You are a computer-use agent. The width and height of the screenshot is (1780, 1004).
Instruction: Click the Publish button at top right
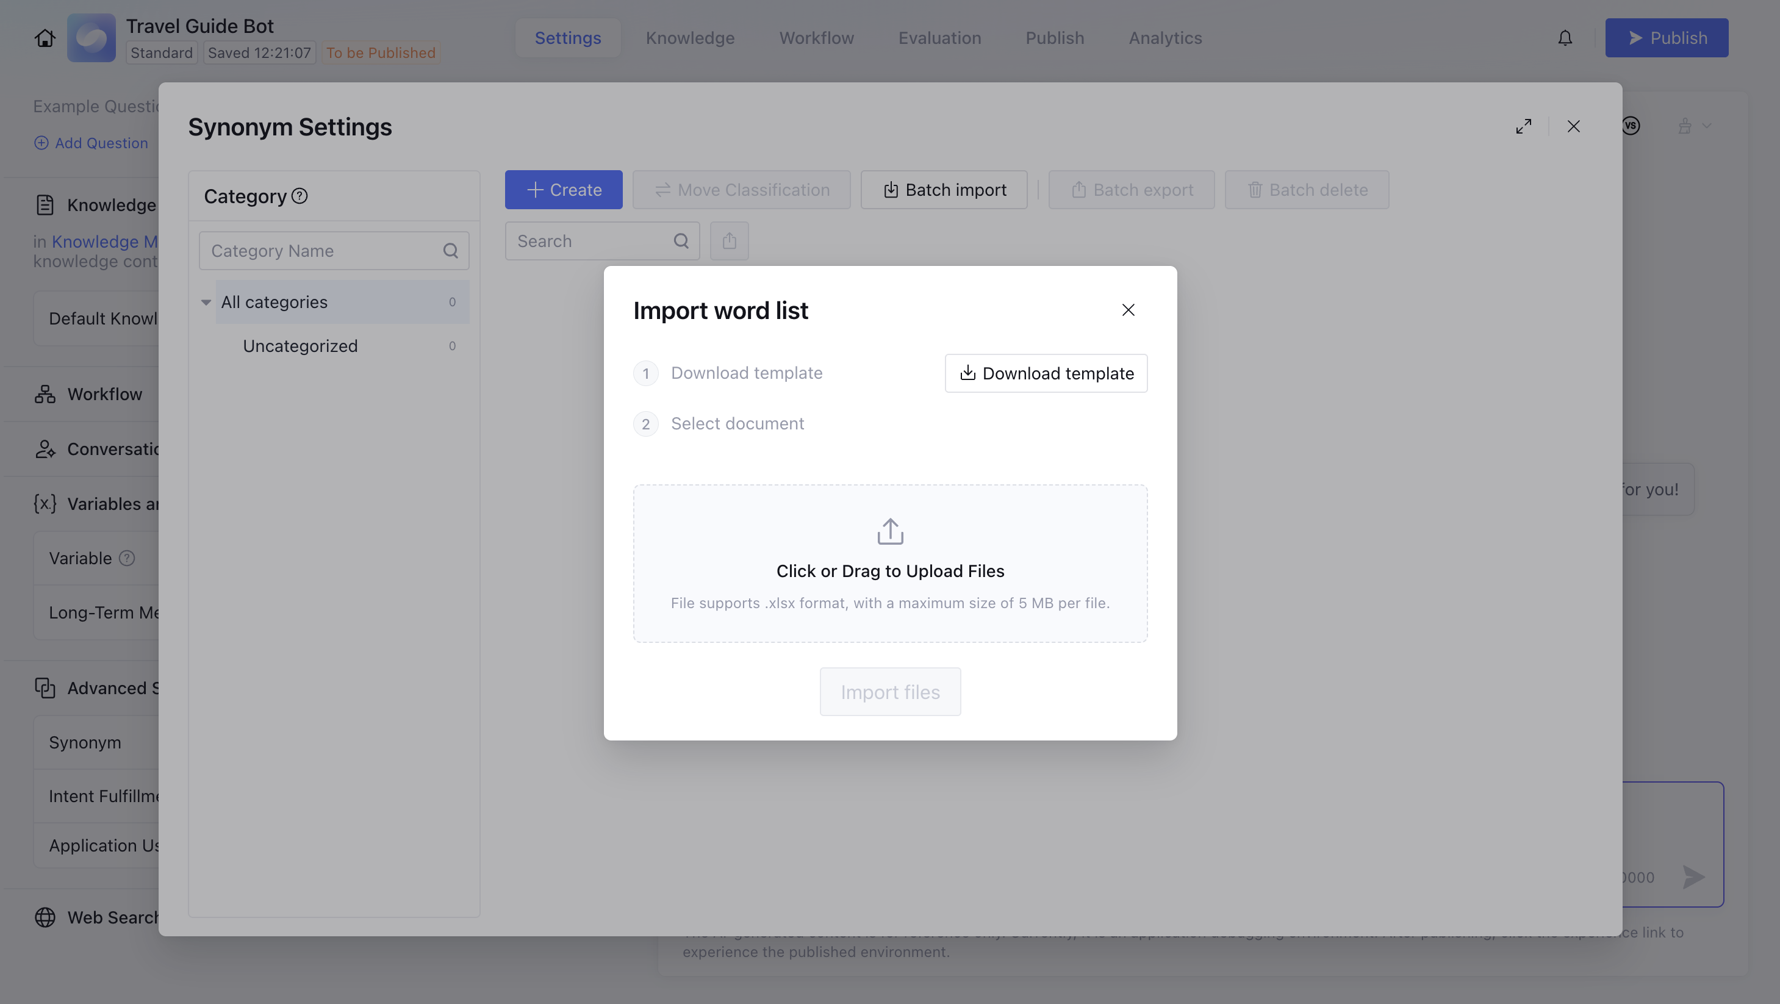pos(1666,38)
